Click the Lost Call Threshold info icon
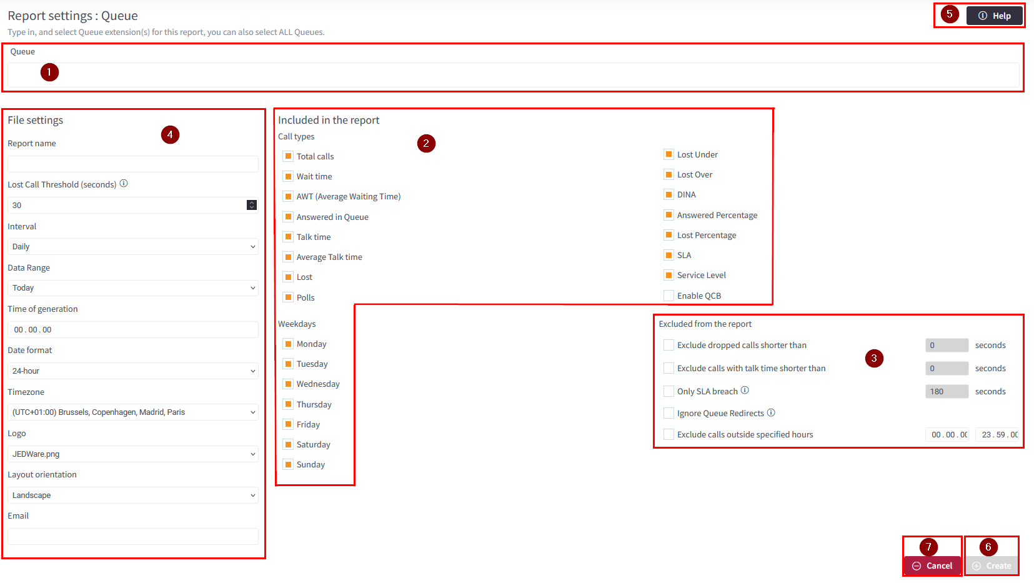 click(x=124, y=184)
